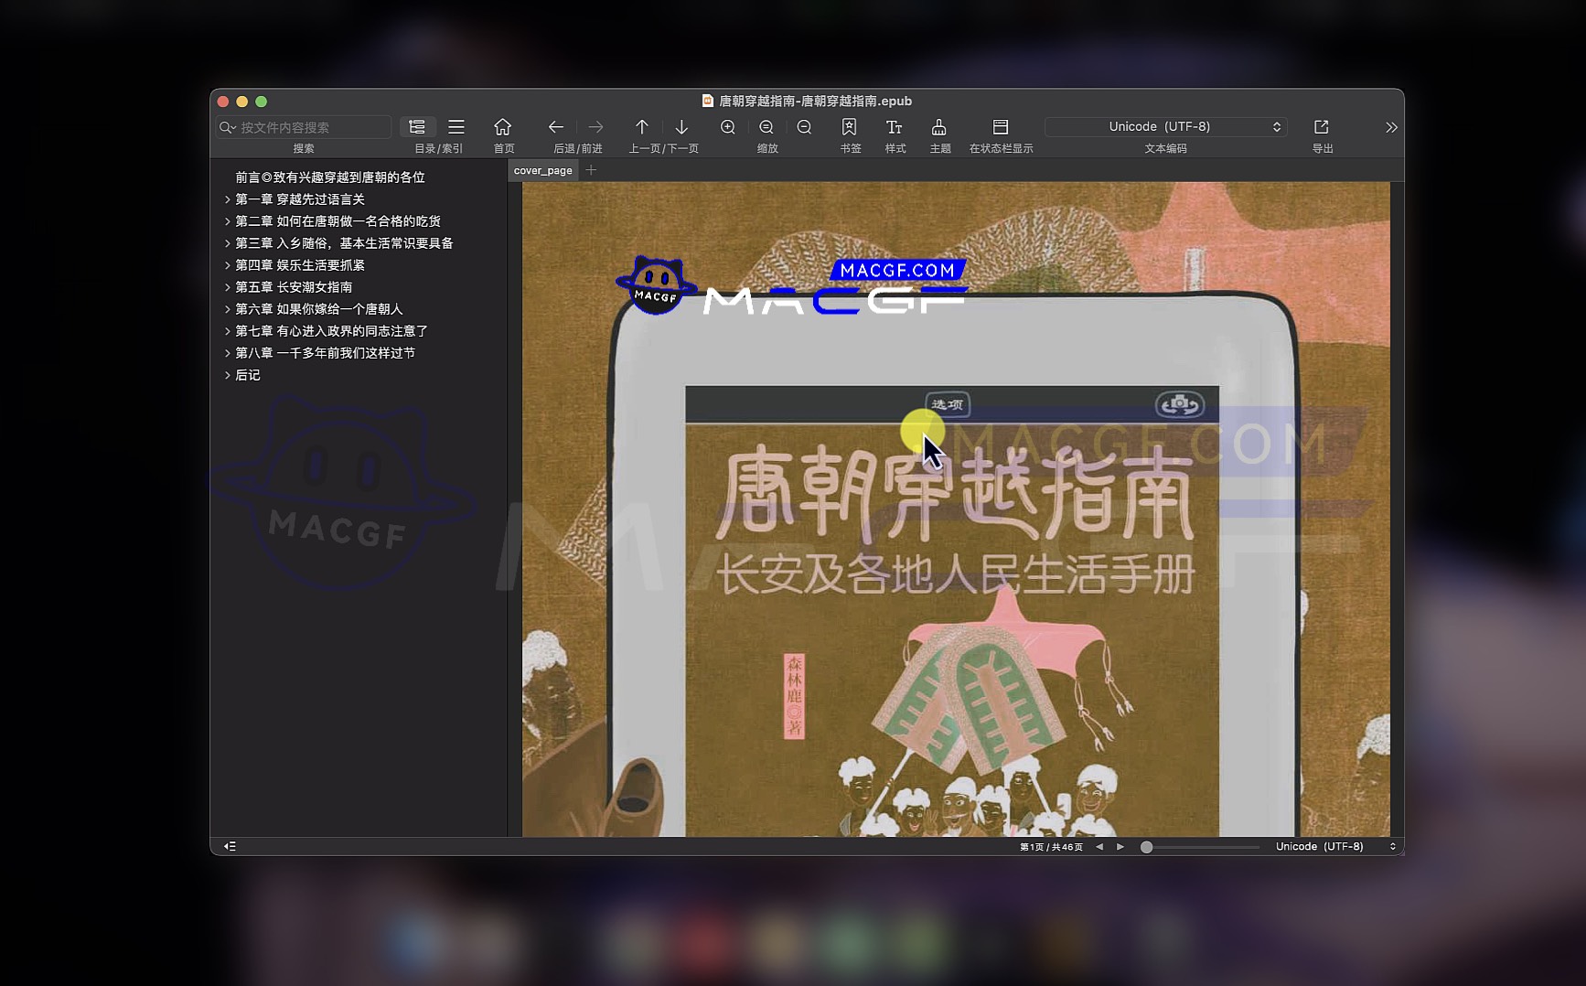Select the cover_page tab
Viewport: 1586px width, 986px height.
[x=542, y=170]
